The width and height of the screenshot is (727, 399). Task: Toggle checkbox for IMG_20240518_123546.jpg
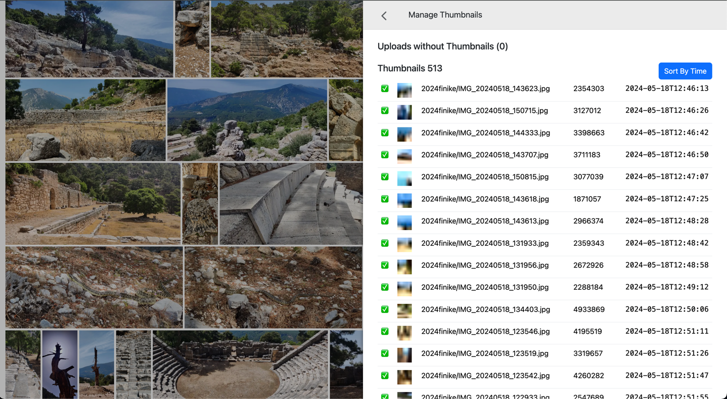click(x=385, y=331)
